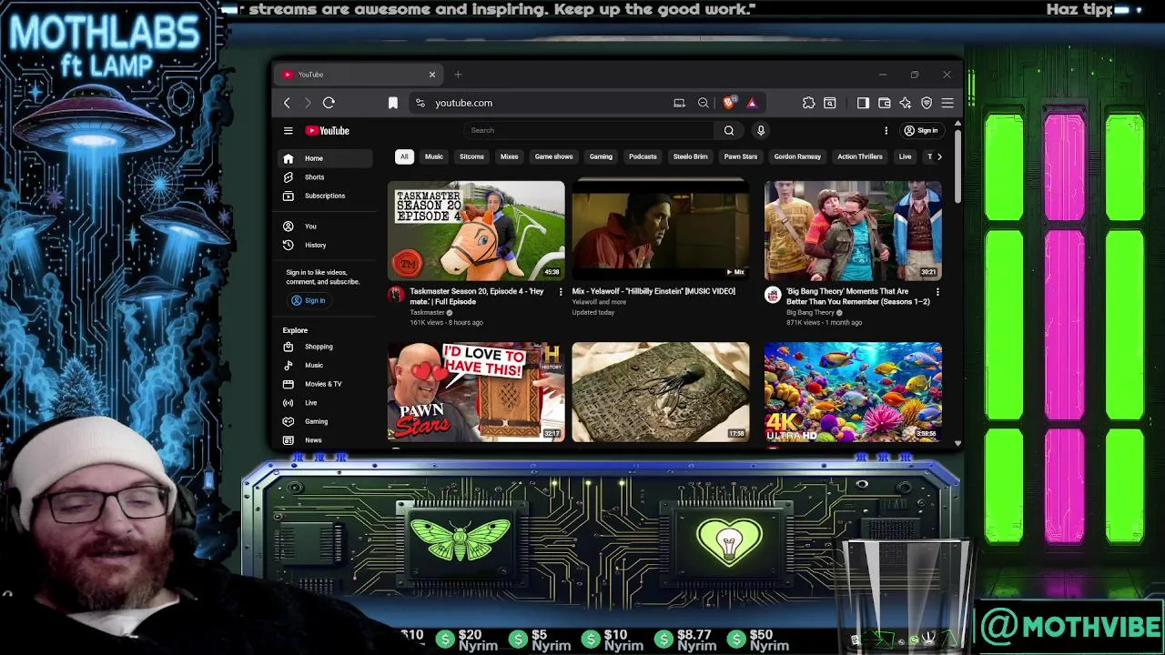Select the Podcasts filter chip
Image resolution: width=1165 pixels, height=655 pixels.
[x=643, y=156]
